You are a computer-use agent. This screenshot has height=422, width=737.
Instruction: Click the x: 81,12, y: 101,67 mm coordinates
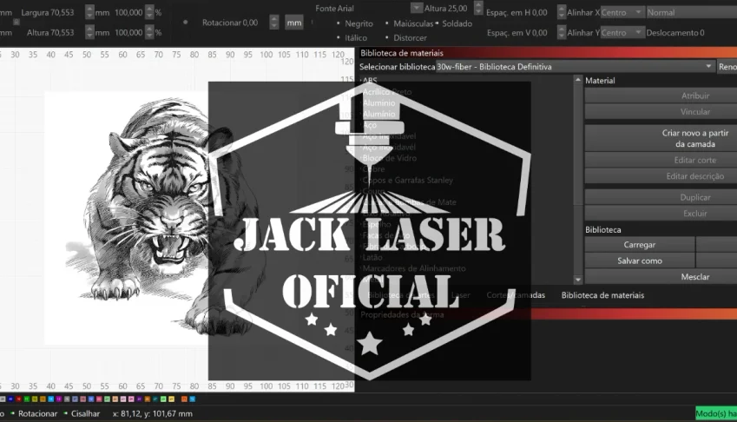point(153,413)
